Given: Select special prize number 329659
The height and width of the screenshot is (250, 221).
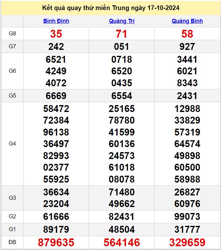Looking at the screenshot, I should (187, 242).
